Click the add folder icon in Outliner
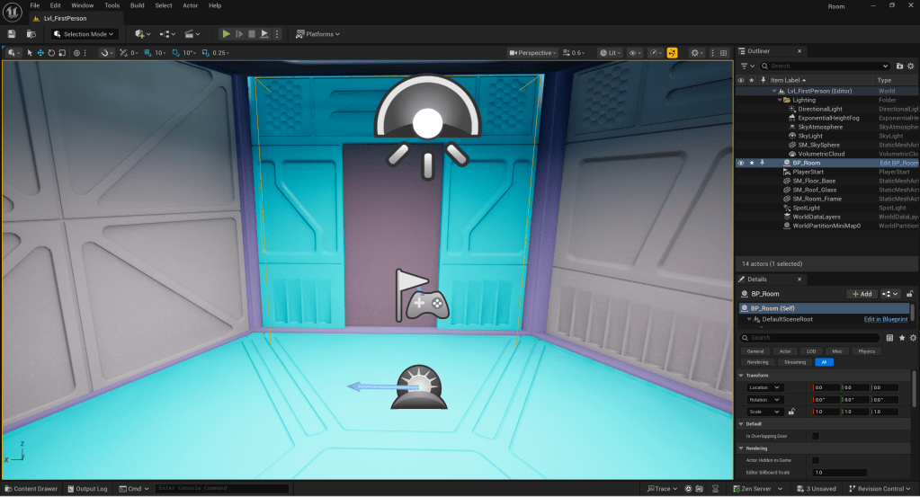Viewport: 920px width, 497px height. 899,66
